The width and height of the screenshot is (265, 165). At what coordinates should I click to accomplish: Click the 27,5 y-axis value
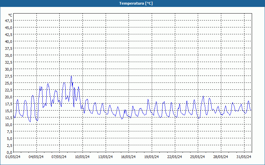pyautogui.click(x=9, y=76)
